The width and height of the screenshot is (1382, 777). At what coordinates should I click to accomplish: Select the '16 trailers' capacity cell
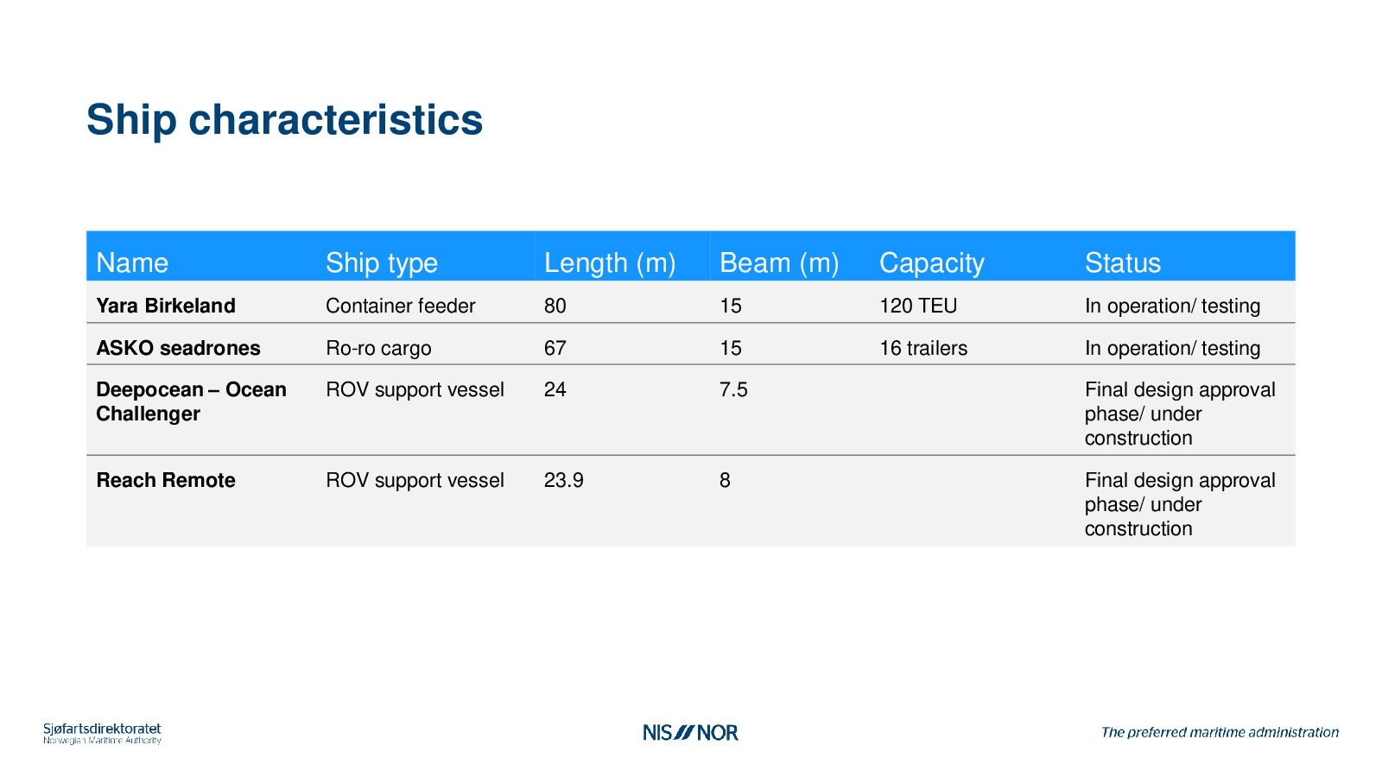[923, 348]
